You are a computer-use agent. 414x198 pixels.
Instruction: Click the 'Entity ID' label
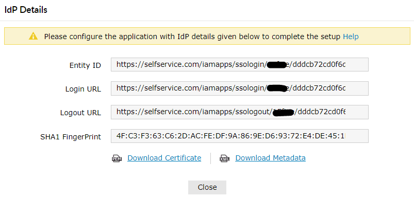pyautogui.click(x=85, y=65)
